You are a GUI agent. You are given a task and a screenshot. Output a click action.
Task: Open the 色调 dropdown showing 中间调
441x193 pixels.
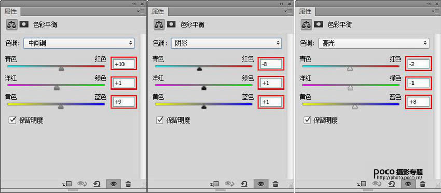point(79,43)
